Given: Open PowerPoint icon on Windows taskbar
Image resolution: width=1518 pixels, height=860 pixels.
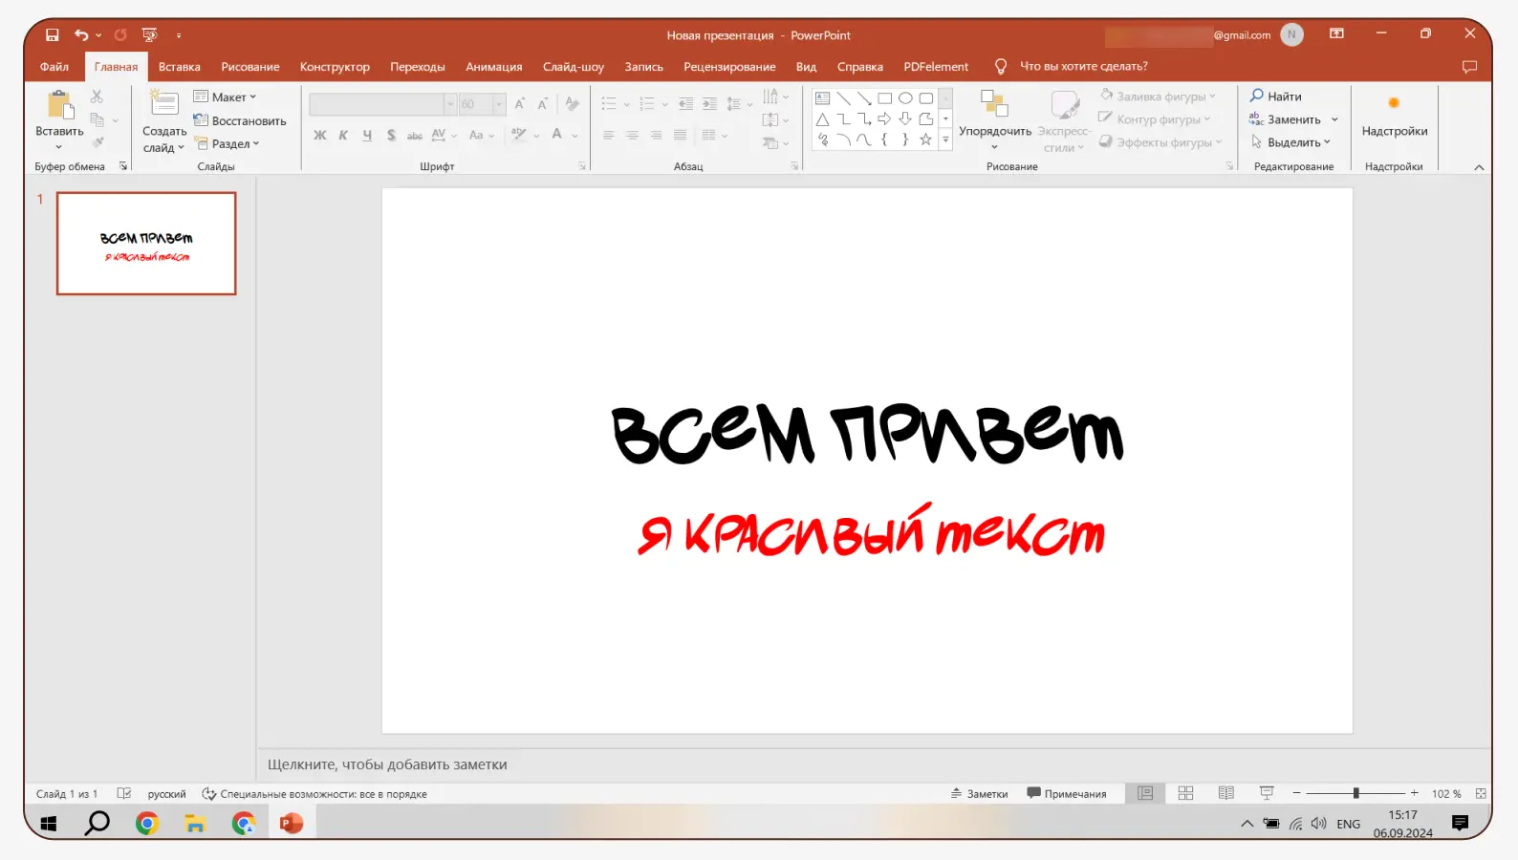Looking at the screenshot, I should pos(292,823).
